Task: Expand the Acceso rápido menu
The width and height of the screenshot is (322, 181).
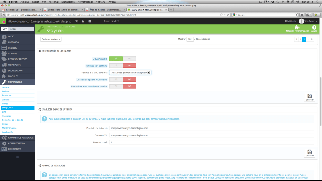Action: pos(111,21)
